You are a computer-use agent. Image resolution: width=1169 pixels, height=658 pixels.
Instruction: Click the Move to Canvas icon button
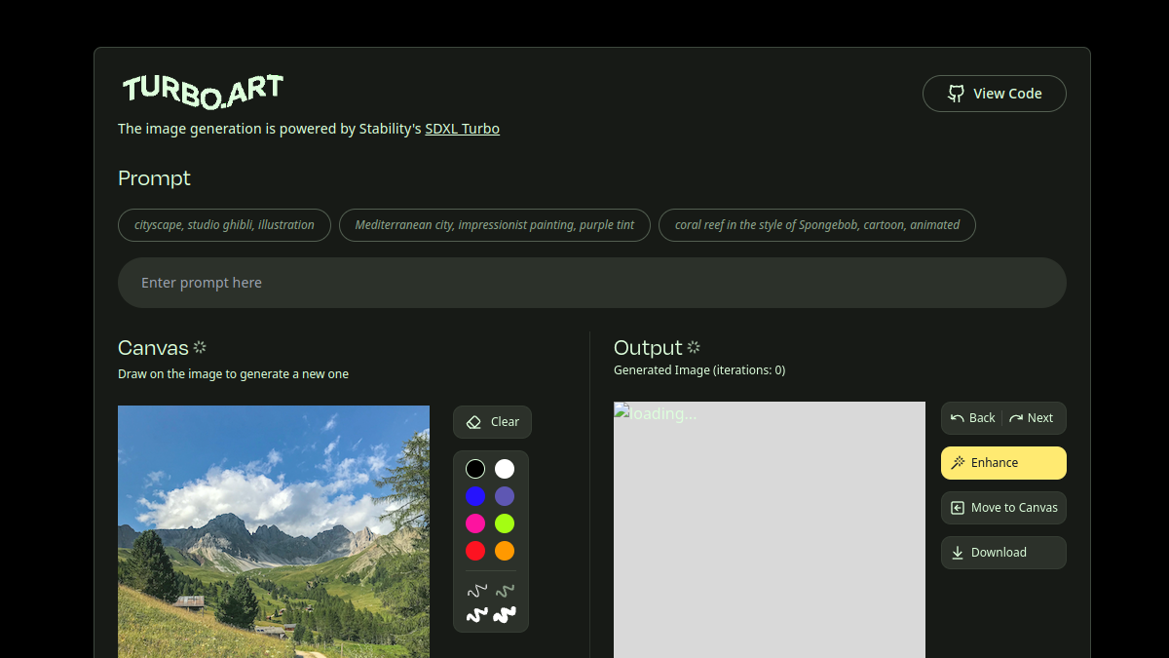(1003, 508)
